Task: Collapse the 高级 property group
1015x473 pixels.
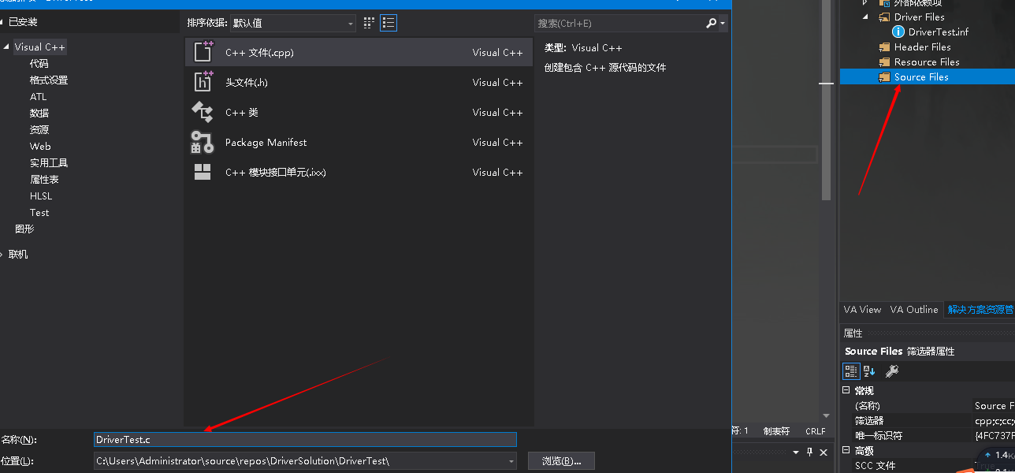Action: pyautogui.click(x=846, y=450)
